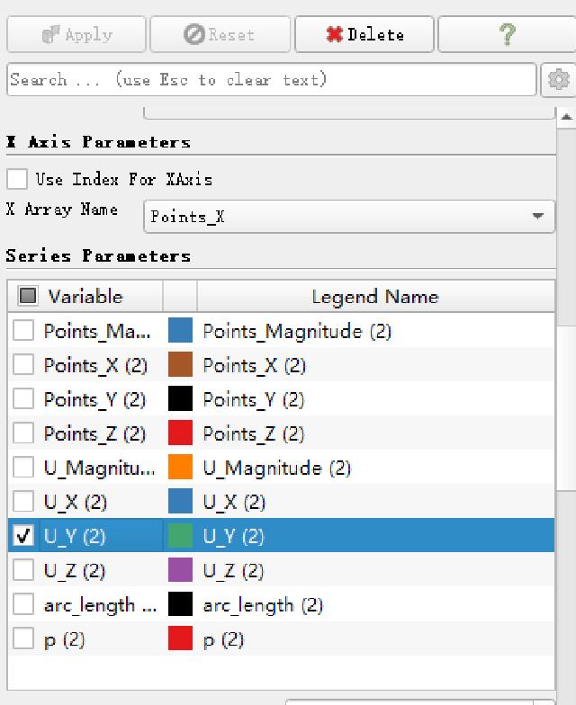
Task: Click the Legend Name column header
Action: pyautogui.click(x=374, y=297)
